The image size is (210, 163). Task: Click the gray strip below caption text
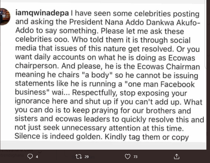103,145
